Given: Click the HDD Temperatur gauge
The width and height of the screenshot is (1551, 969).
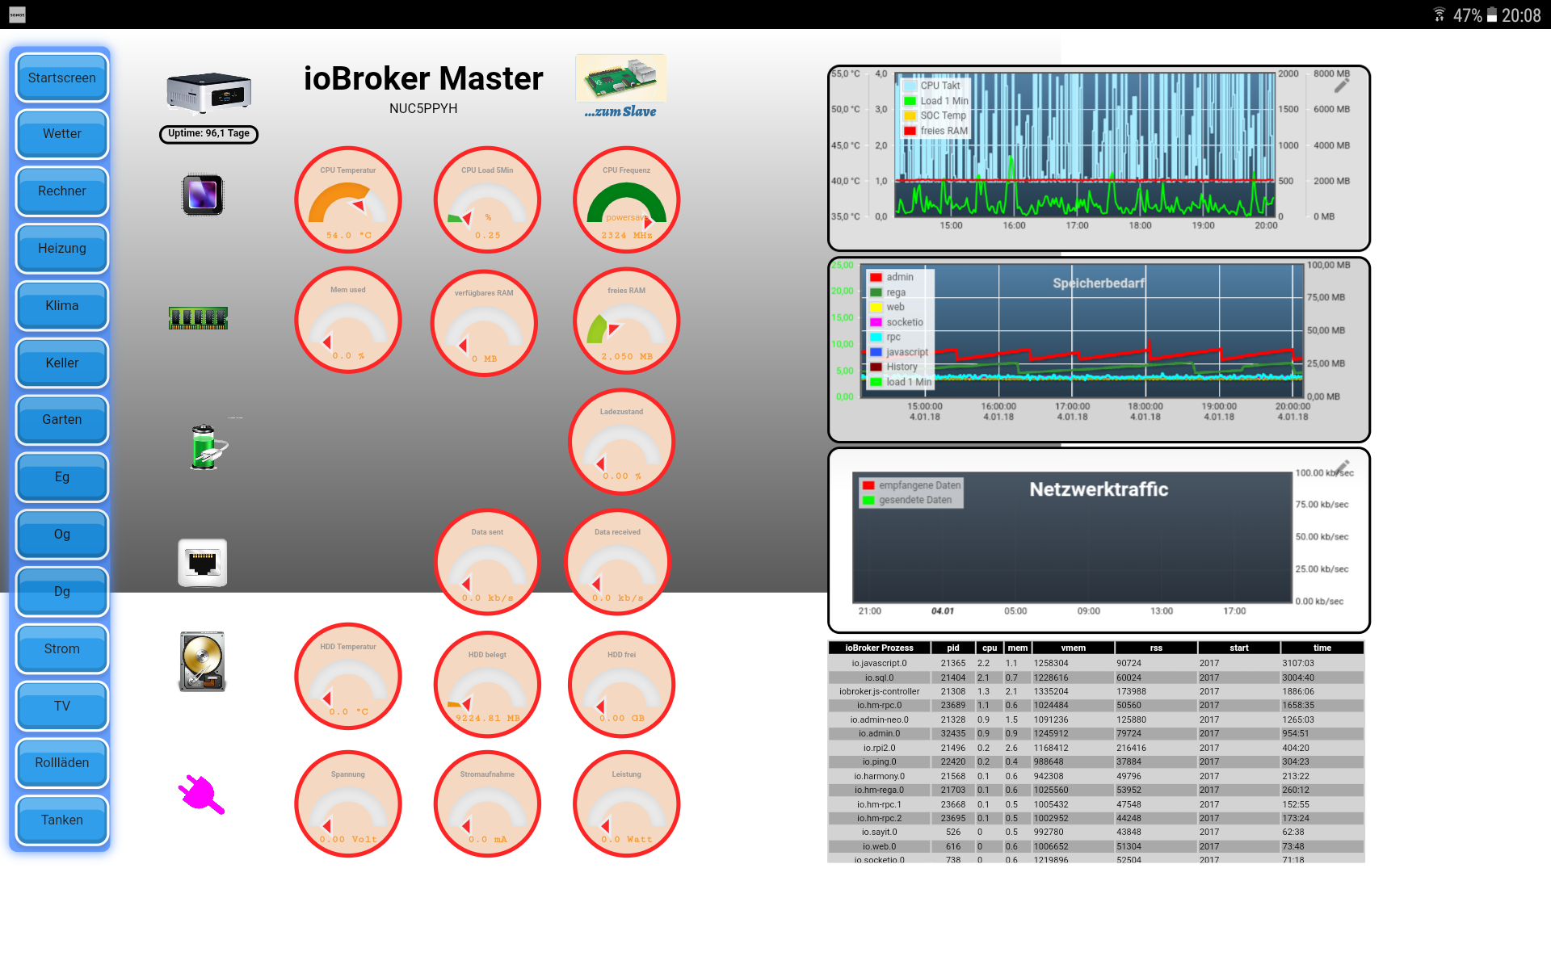Looking at the screenshot, I should pos(348,677).
